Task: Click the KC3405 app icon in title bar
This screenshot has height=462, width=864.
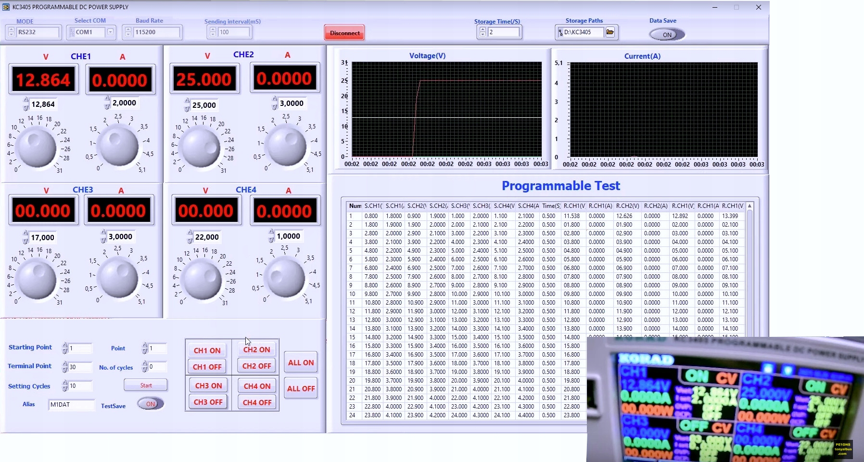Action: pos(6,7)
